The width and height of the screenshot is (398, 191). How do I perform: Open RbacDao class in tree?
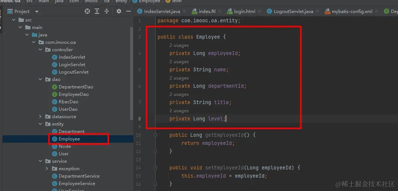[68, 102]
